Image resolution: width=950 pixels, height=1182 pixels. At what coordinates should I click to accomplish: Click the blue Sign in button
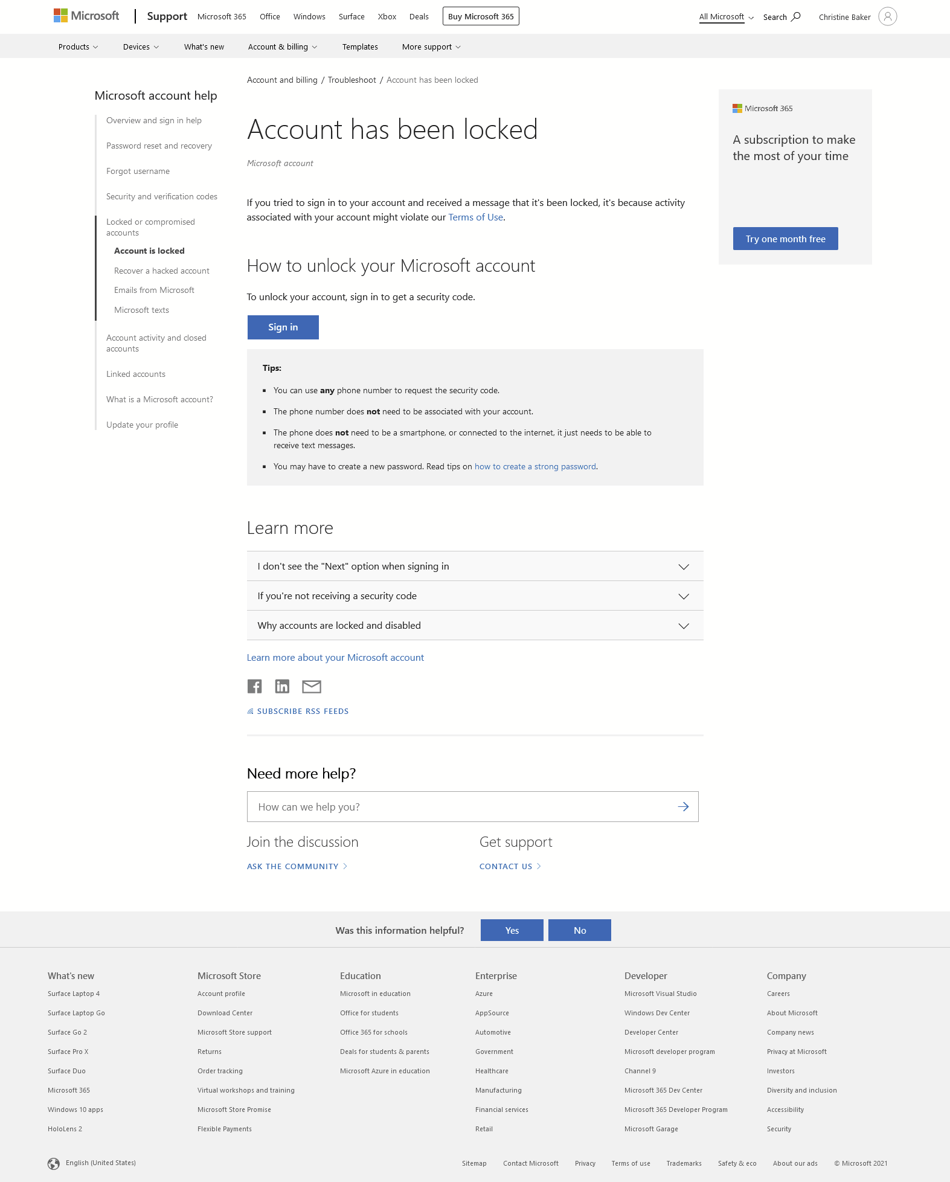click(283, 327)
